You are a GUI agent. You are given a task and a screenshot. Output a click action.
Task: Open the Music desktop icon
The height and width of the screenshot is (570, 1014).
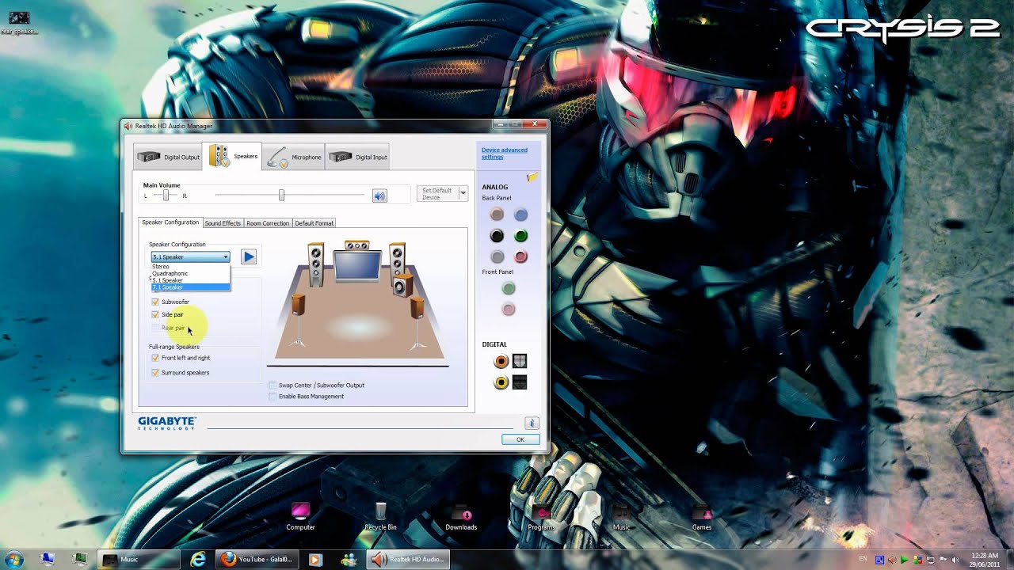coord(622,517)
